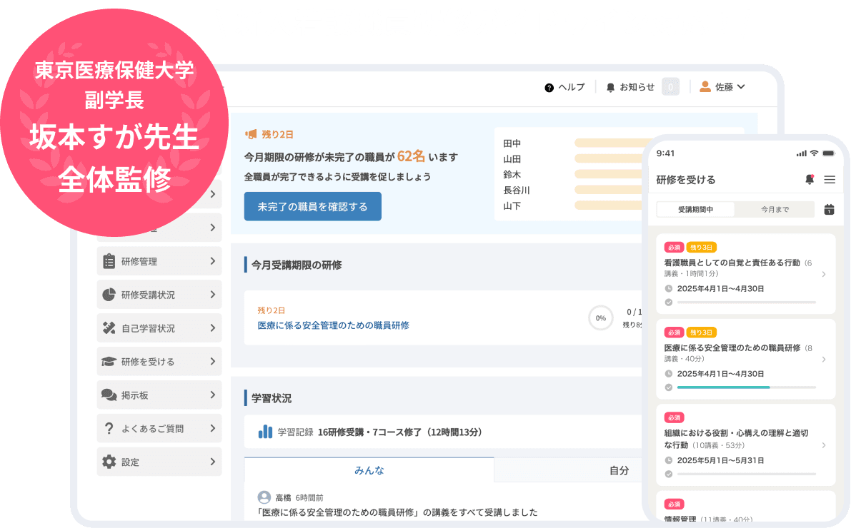The width and height of the screenshot is (851, 528).
Task: Click the 研修管理 clipboard icon
Action: click(109, 261)
